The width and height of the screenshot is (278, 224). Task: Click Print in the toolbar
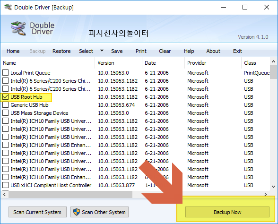tap(141, 51)
